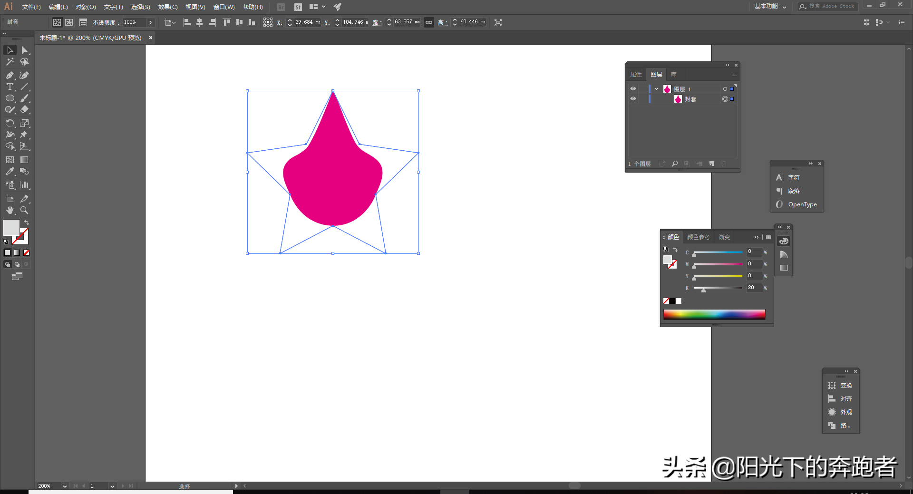Swap fill and stroke in toolbox
This screenshot has height=494, width=913.
point(27,223)
